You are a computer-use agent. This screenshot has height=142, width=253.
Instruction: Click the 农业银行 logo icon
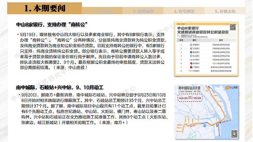tap(191, 56)
